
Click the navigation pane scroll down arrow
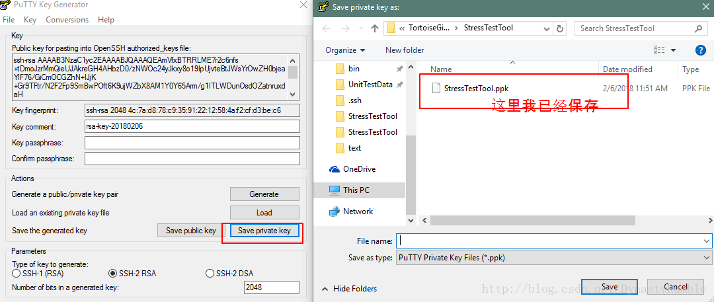click(x=411, y=221)
